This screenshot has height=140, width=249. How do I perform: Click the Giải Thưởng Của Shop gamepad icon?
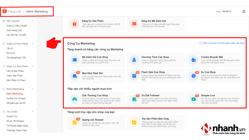click(74, 99)
